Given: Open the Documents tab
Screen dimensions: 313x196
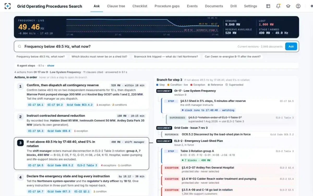Looking at the screenshot, I should coord(214,6).
